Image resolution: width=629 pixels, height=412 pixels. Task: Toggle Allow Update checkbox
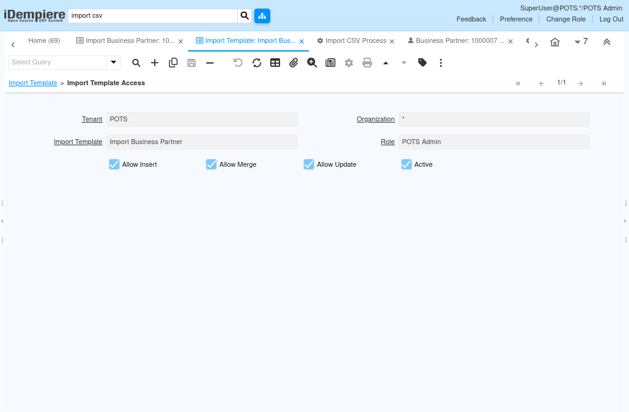309,164
